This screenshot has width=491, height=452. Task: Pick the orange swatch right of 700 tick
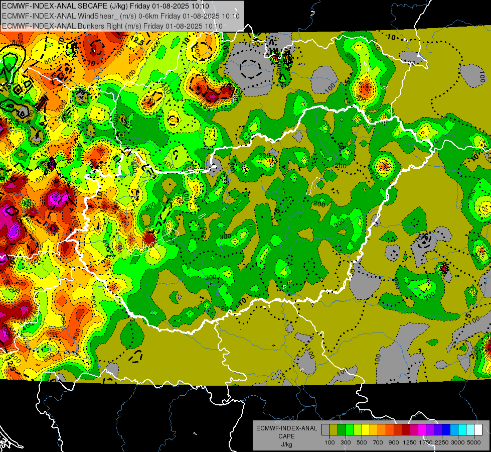point(382,429)
